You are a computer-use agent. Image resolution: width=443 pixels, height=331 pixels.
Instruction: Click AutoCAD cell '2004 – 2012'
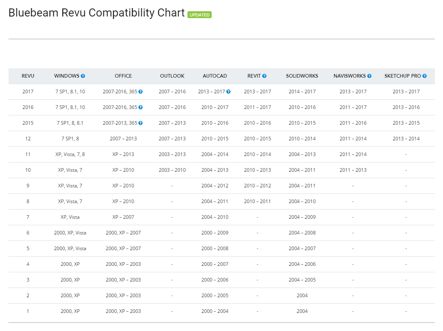(215, 186)
